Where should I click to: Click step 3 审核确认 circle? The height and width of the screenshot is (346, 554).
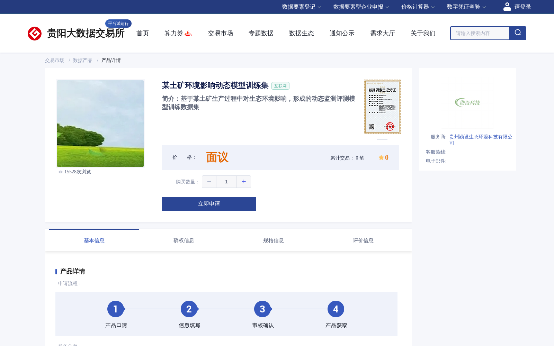[x=262, y=309]
